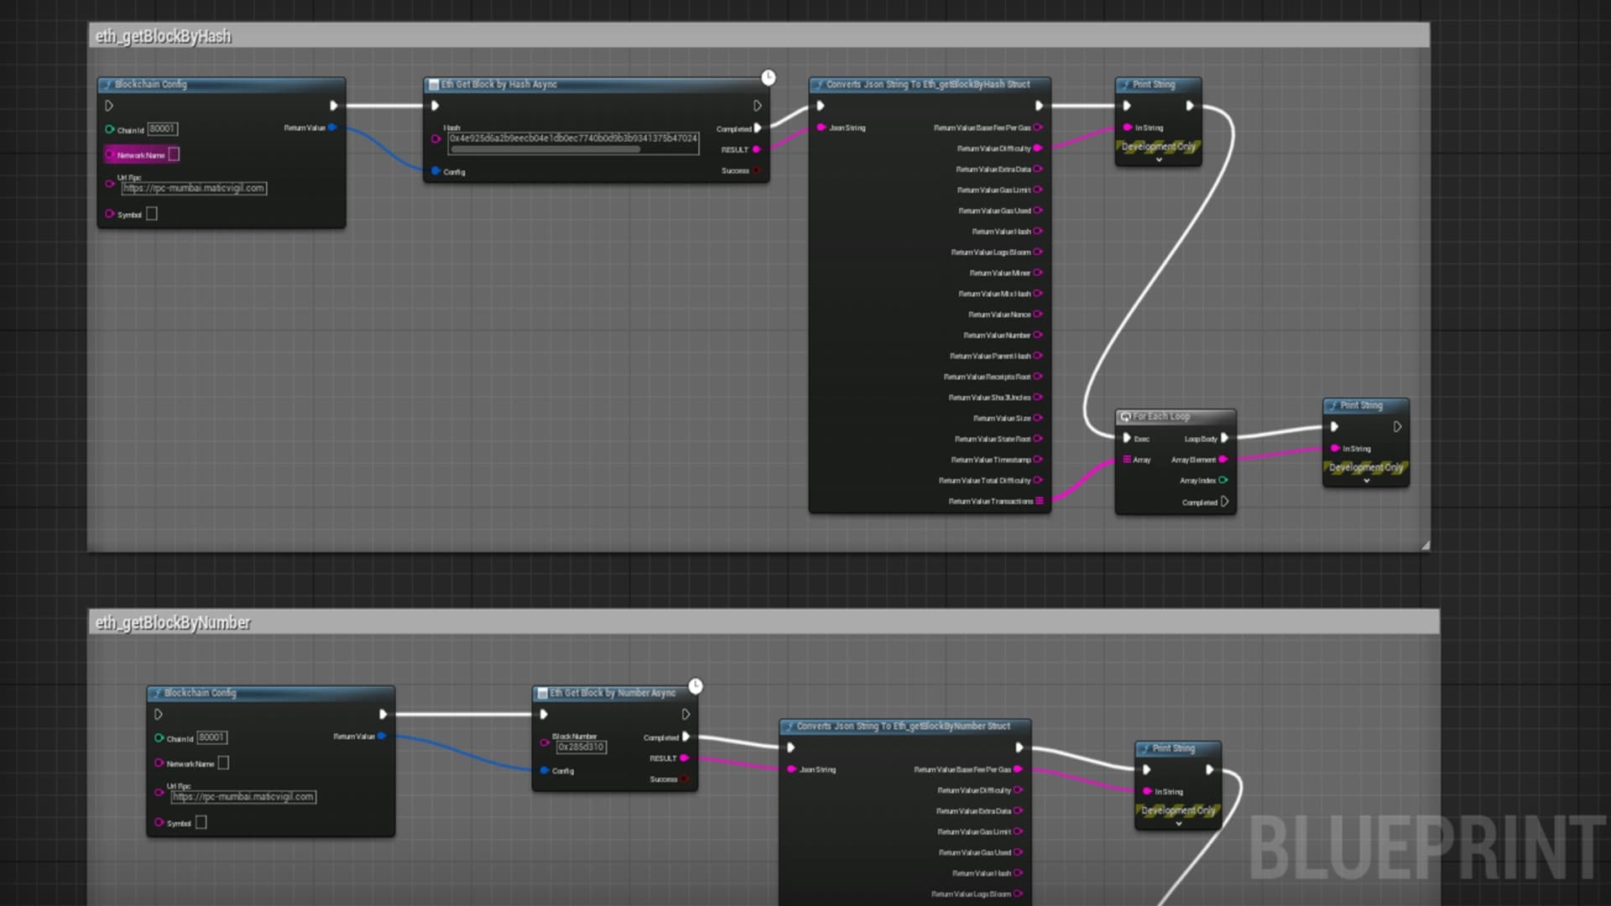
Task: Expand Development Only on the Print String near For Each Loop
Action: (x=1367, y=481)
